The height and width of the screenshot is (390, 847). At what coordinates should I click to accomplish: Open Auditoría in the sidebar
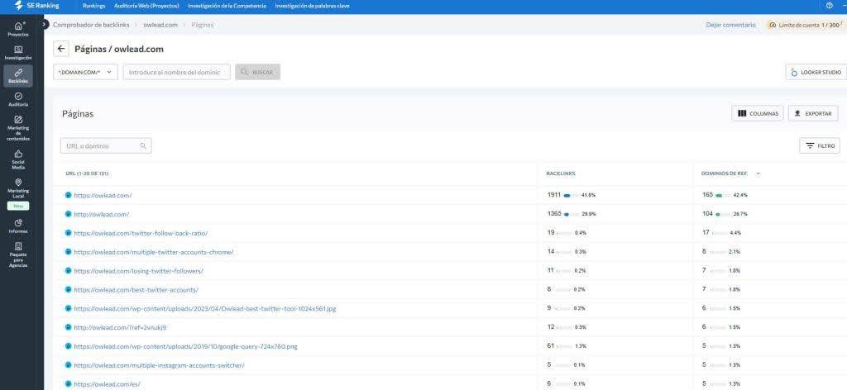pos(18,99)
